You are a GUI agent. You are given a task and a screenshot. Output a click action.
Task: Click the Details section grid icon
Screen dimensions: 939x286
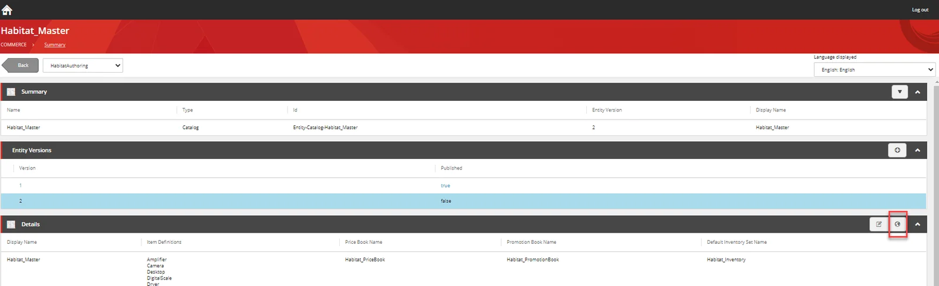click(x=11, y=224)
